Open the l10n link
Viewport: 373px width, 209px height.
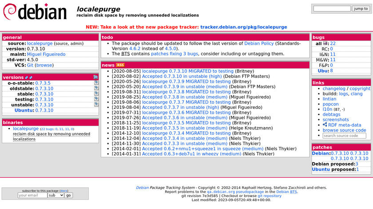click(x=327, y=109)
